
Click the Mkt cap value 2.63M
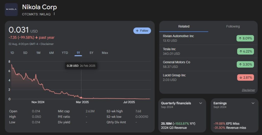tap(90, 111)
